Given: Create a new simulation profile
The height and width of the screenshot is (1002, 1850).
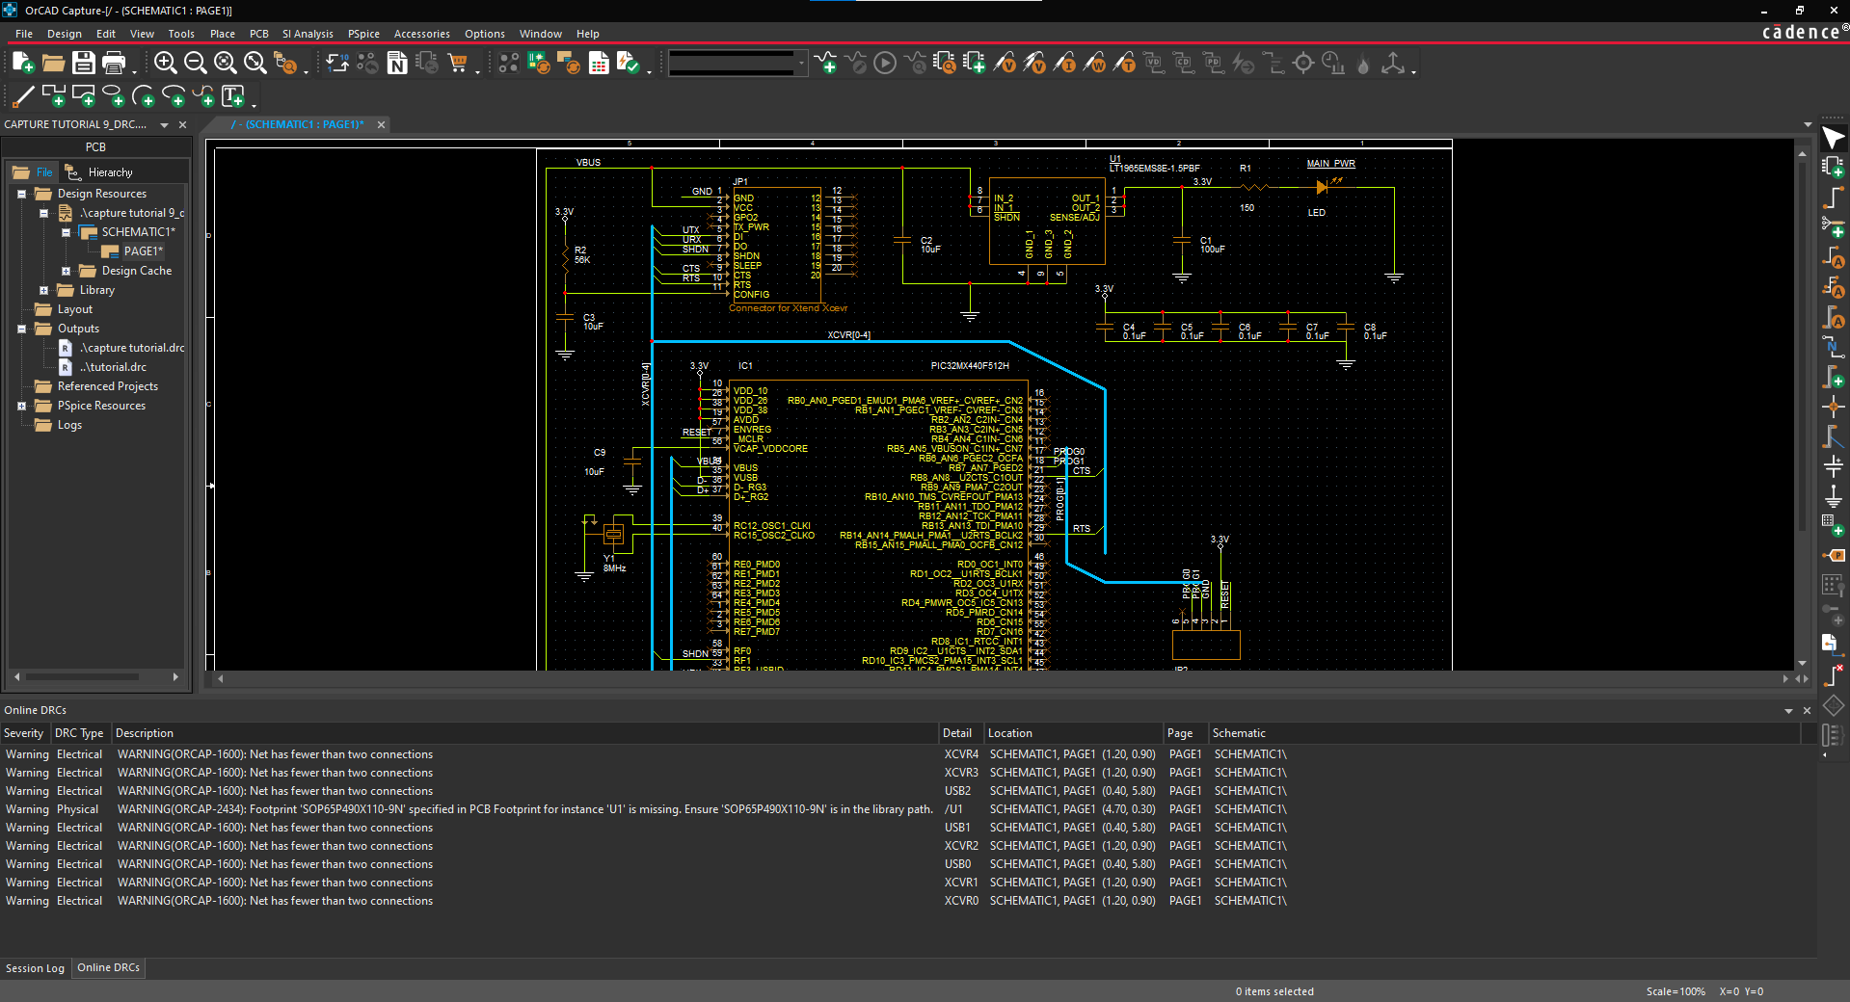Looking at the screenshot, I should click(826, 63).
